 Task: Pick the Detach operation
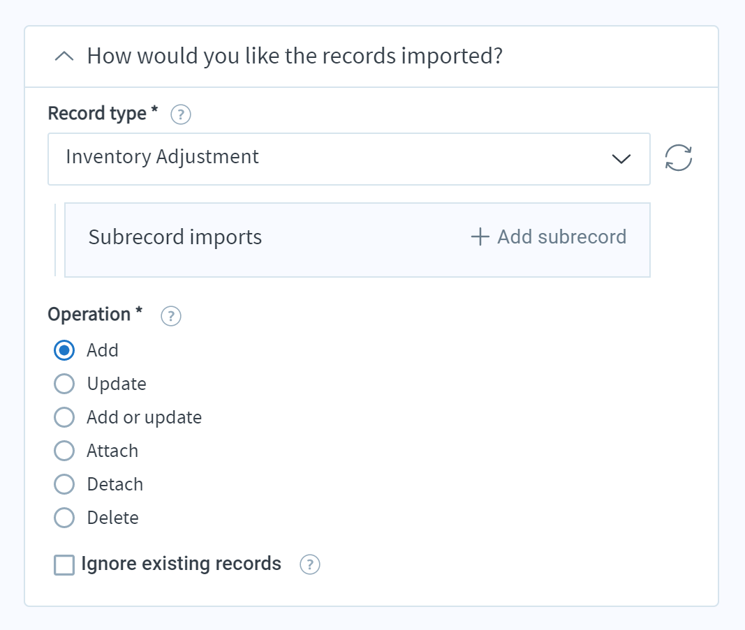[64, 484]
